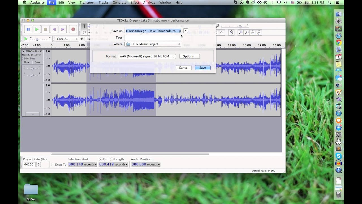Solo the TEDxSanDiego track
Viewport: 362px width, 204px height.
coord(37,62)
